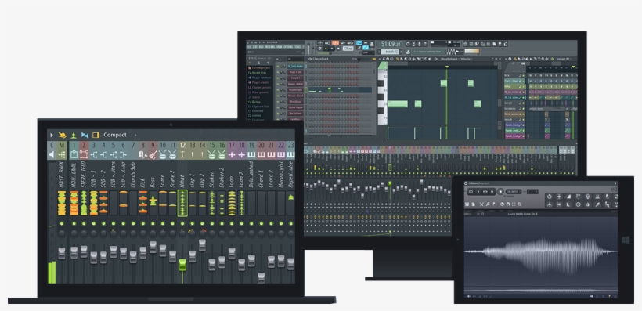Mute the Master mixer track with its green LED
The height and width of the screenshot is (311, 642).
click(62, 223)
